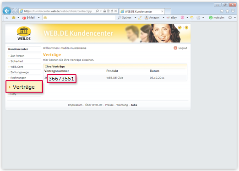Open the browser Home icon
Viewport: 239px width, 171px height.
point(222,11)
